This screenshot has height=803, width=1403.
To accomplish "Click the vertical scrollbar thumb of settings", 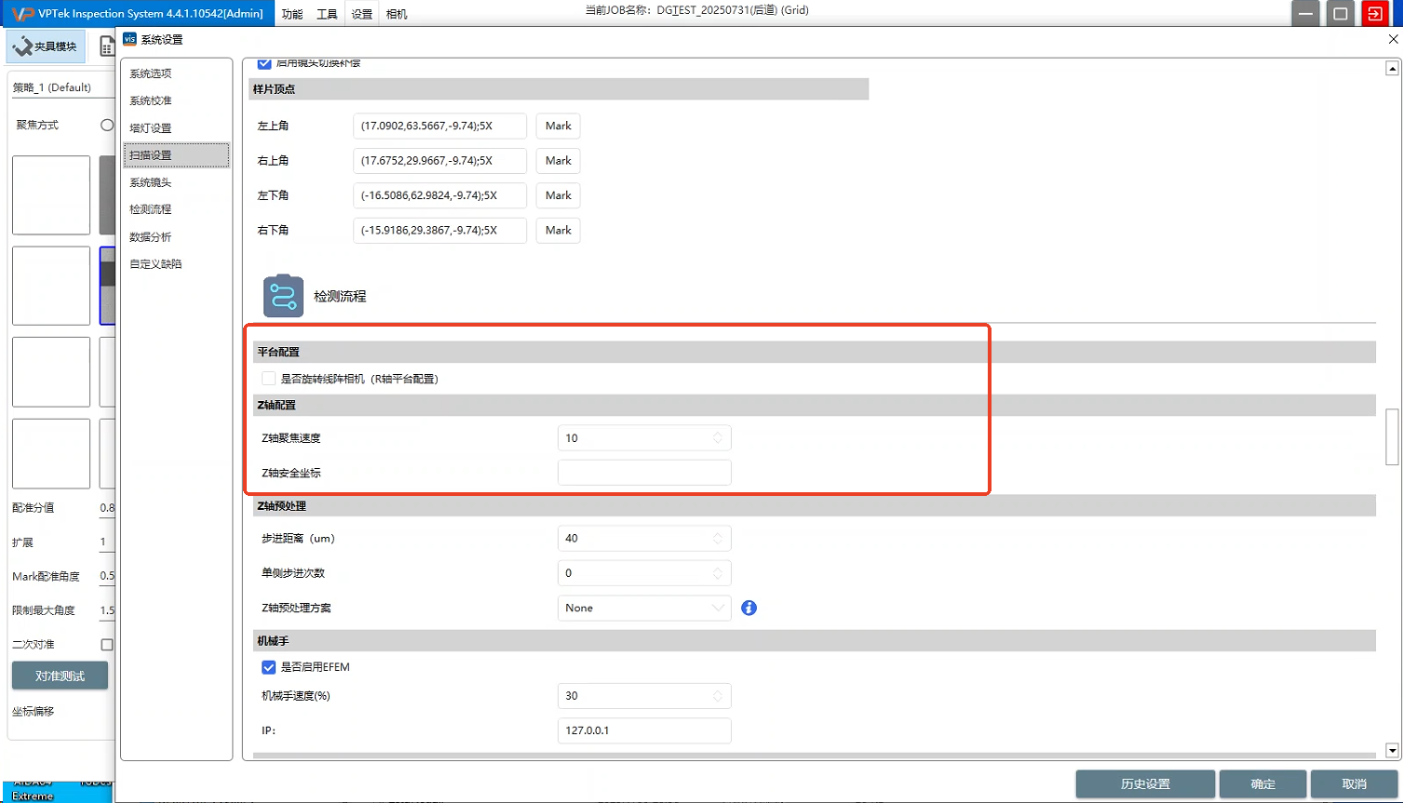I will pos(1392,436).
